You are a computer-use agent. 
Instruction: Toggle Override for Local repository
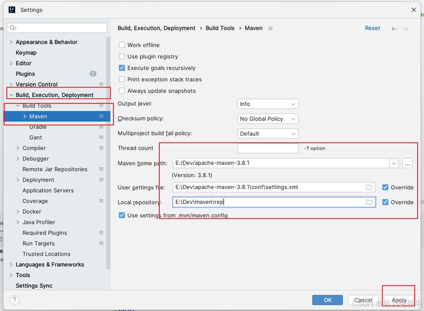385,202
